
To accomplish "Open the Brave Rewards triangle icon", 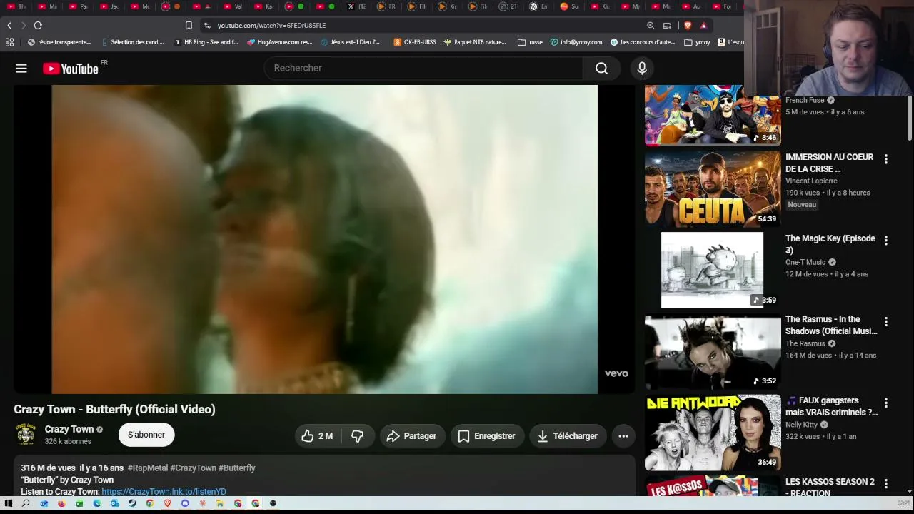I will click(703, 26).
